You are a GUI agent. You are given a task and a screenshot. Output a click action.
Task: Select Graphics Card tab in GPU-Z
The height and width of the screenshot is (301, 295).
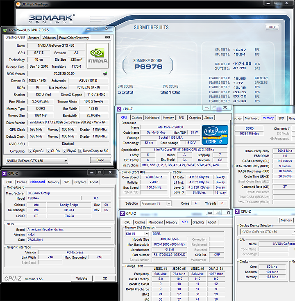click(15, 37)
